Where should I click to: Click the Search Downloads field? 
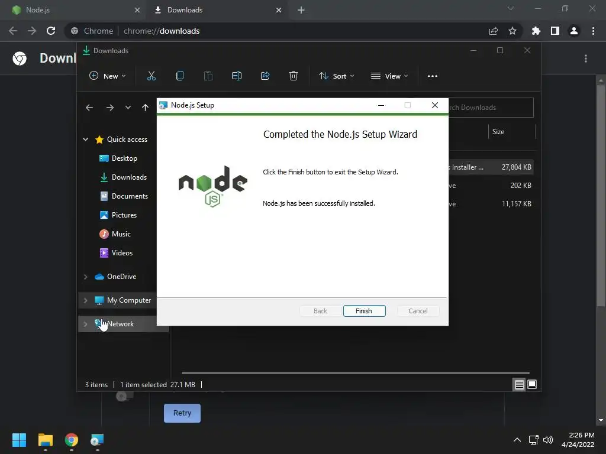[491, 108]
